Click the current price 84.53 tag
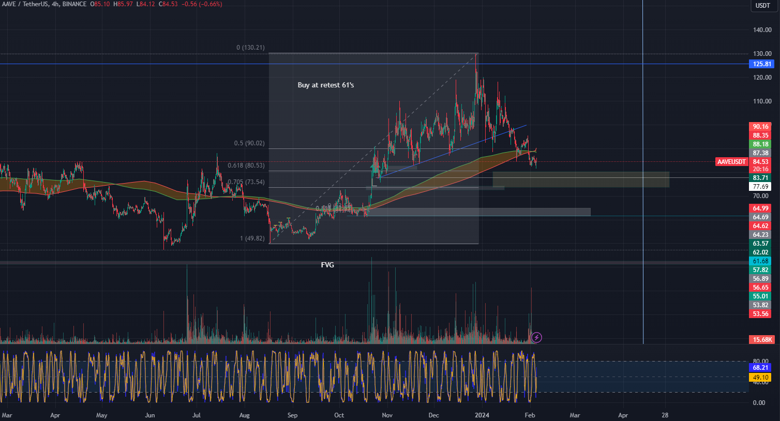Screen dimensions: 780x421 760,162
